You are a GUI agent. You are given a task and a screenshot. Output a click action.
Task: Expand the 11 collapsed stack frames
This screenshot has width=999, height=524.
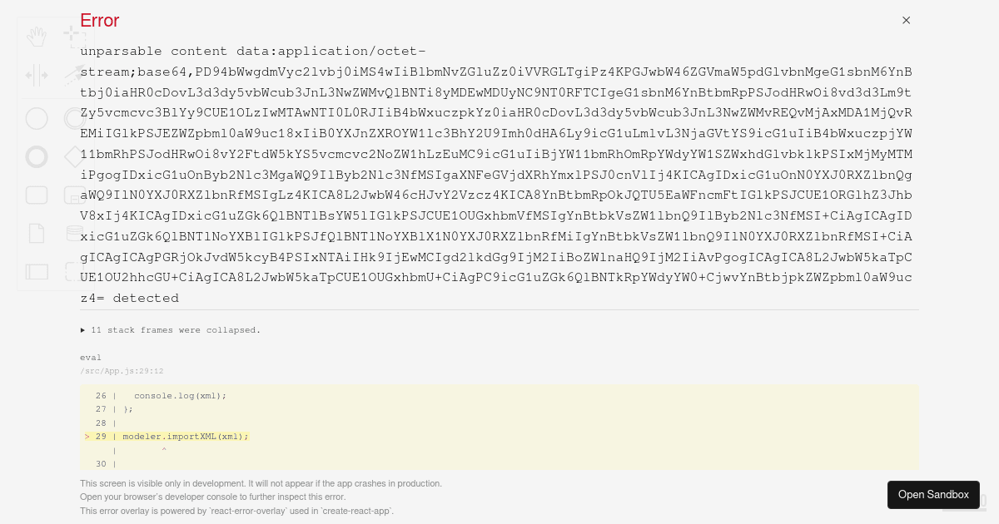tap(171, 330)
